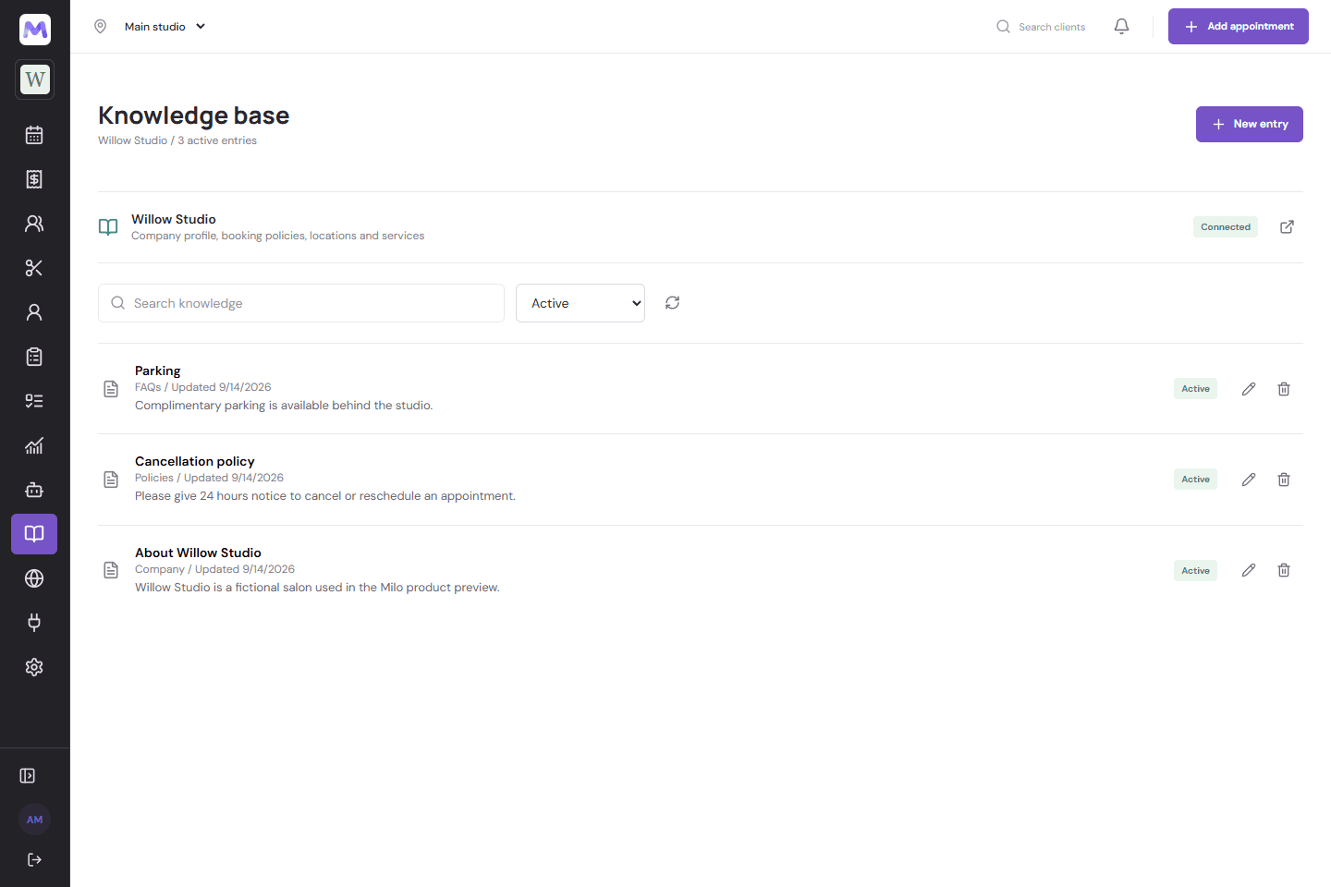Open the plug integrations icon
Image resolution: width=1331 pixels, height=887 pixels.
click(34, 623)
